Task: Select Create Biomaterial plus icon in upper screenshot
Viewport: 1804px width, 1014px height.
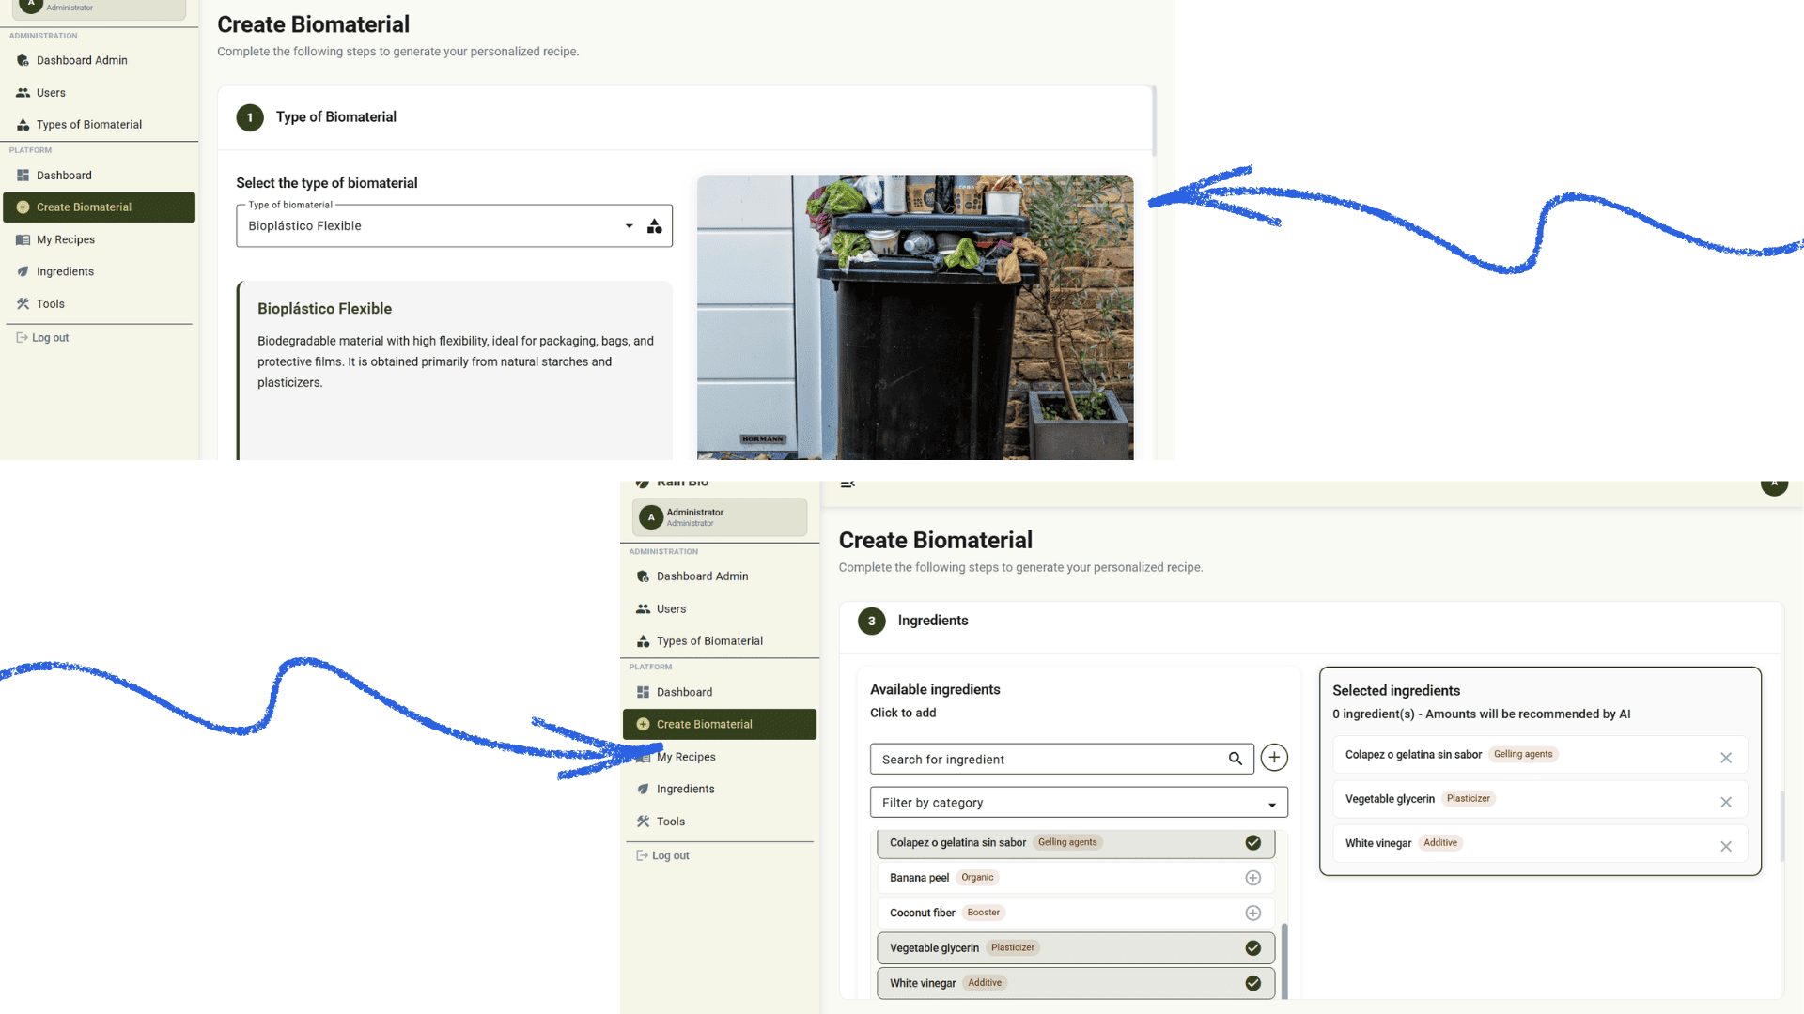Action: click(x=23, y=207)
